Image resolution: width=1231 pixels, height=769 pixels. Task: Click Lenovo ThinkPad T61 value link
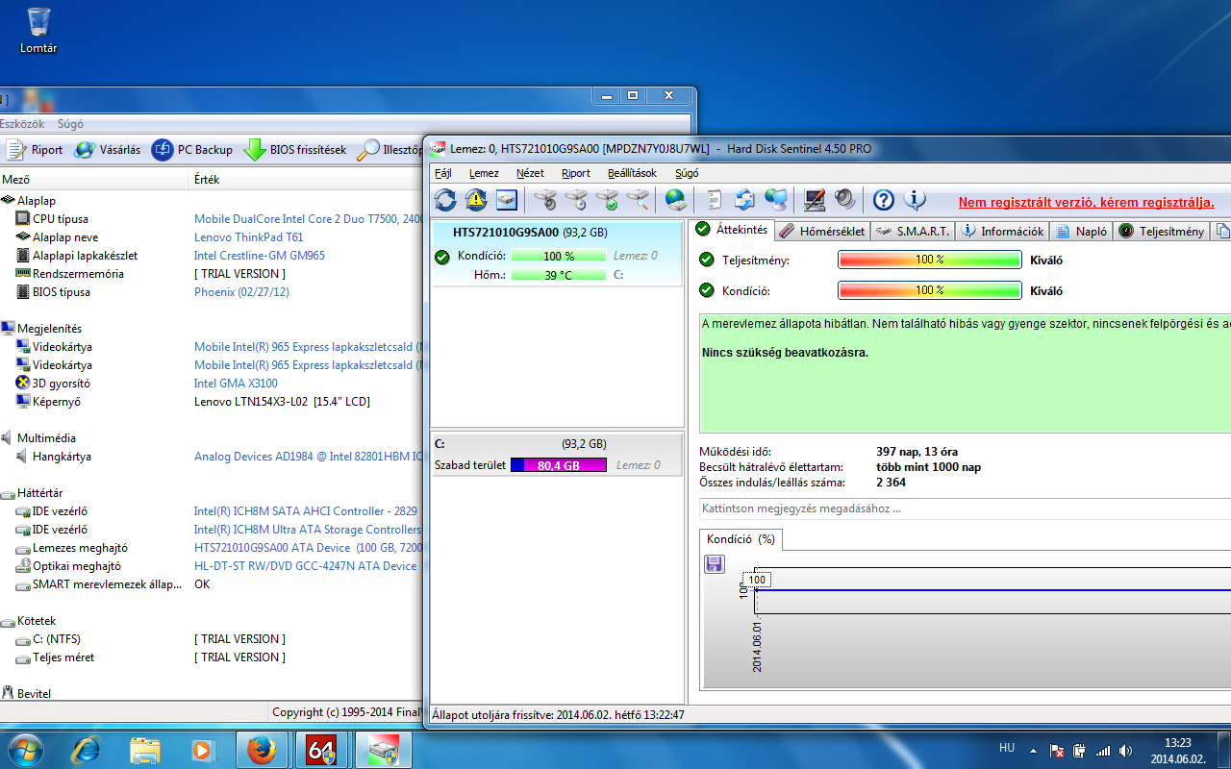coord(248,237)
